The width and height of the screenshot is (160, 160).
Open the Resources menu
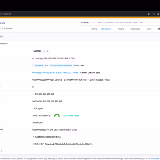136,29
